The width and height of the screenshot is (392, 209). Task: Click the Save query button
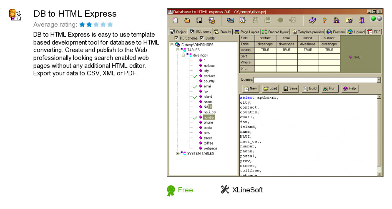[x=290, y=88]
